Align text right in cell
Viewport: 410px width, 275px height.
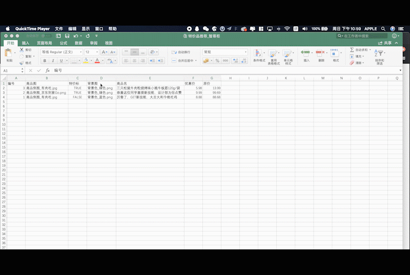point(143,60)
